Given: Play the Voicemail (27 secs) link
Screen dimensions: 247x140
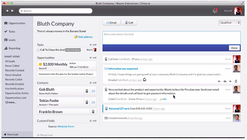Looking at the screenshot, I should [x=119, y=108].
